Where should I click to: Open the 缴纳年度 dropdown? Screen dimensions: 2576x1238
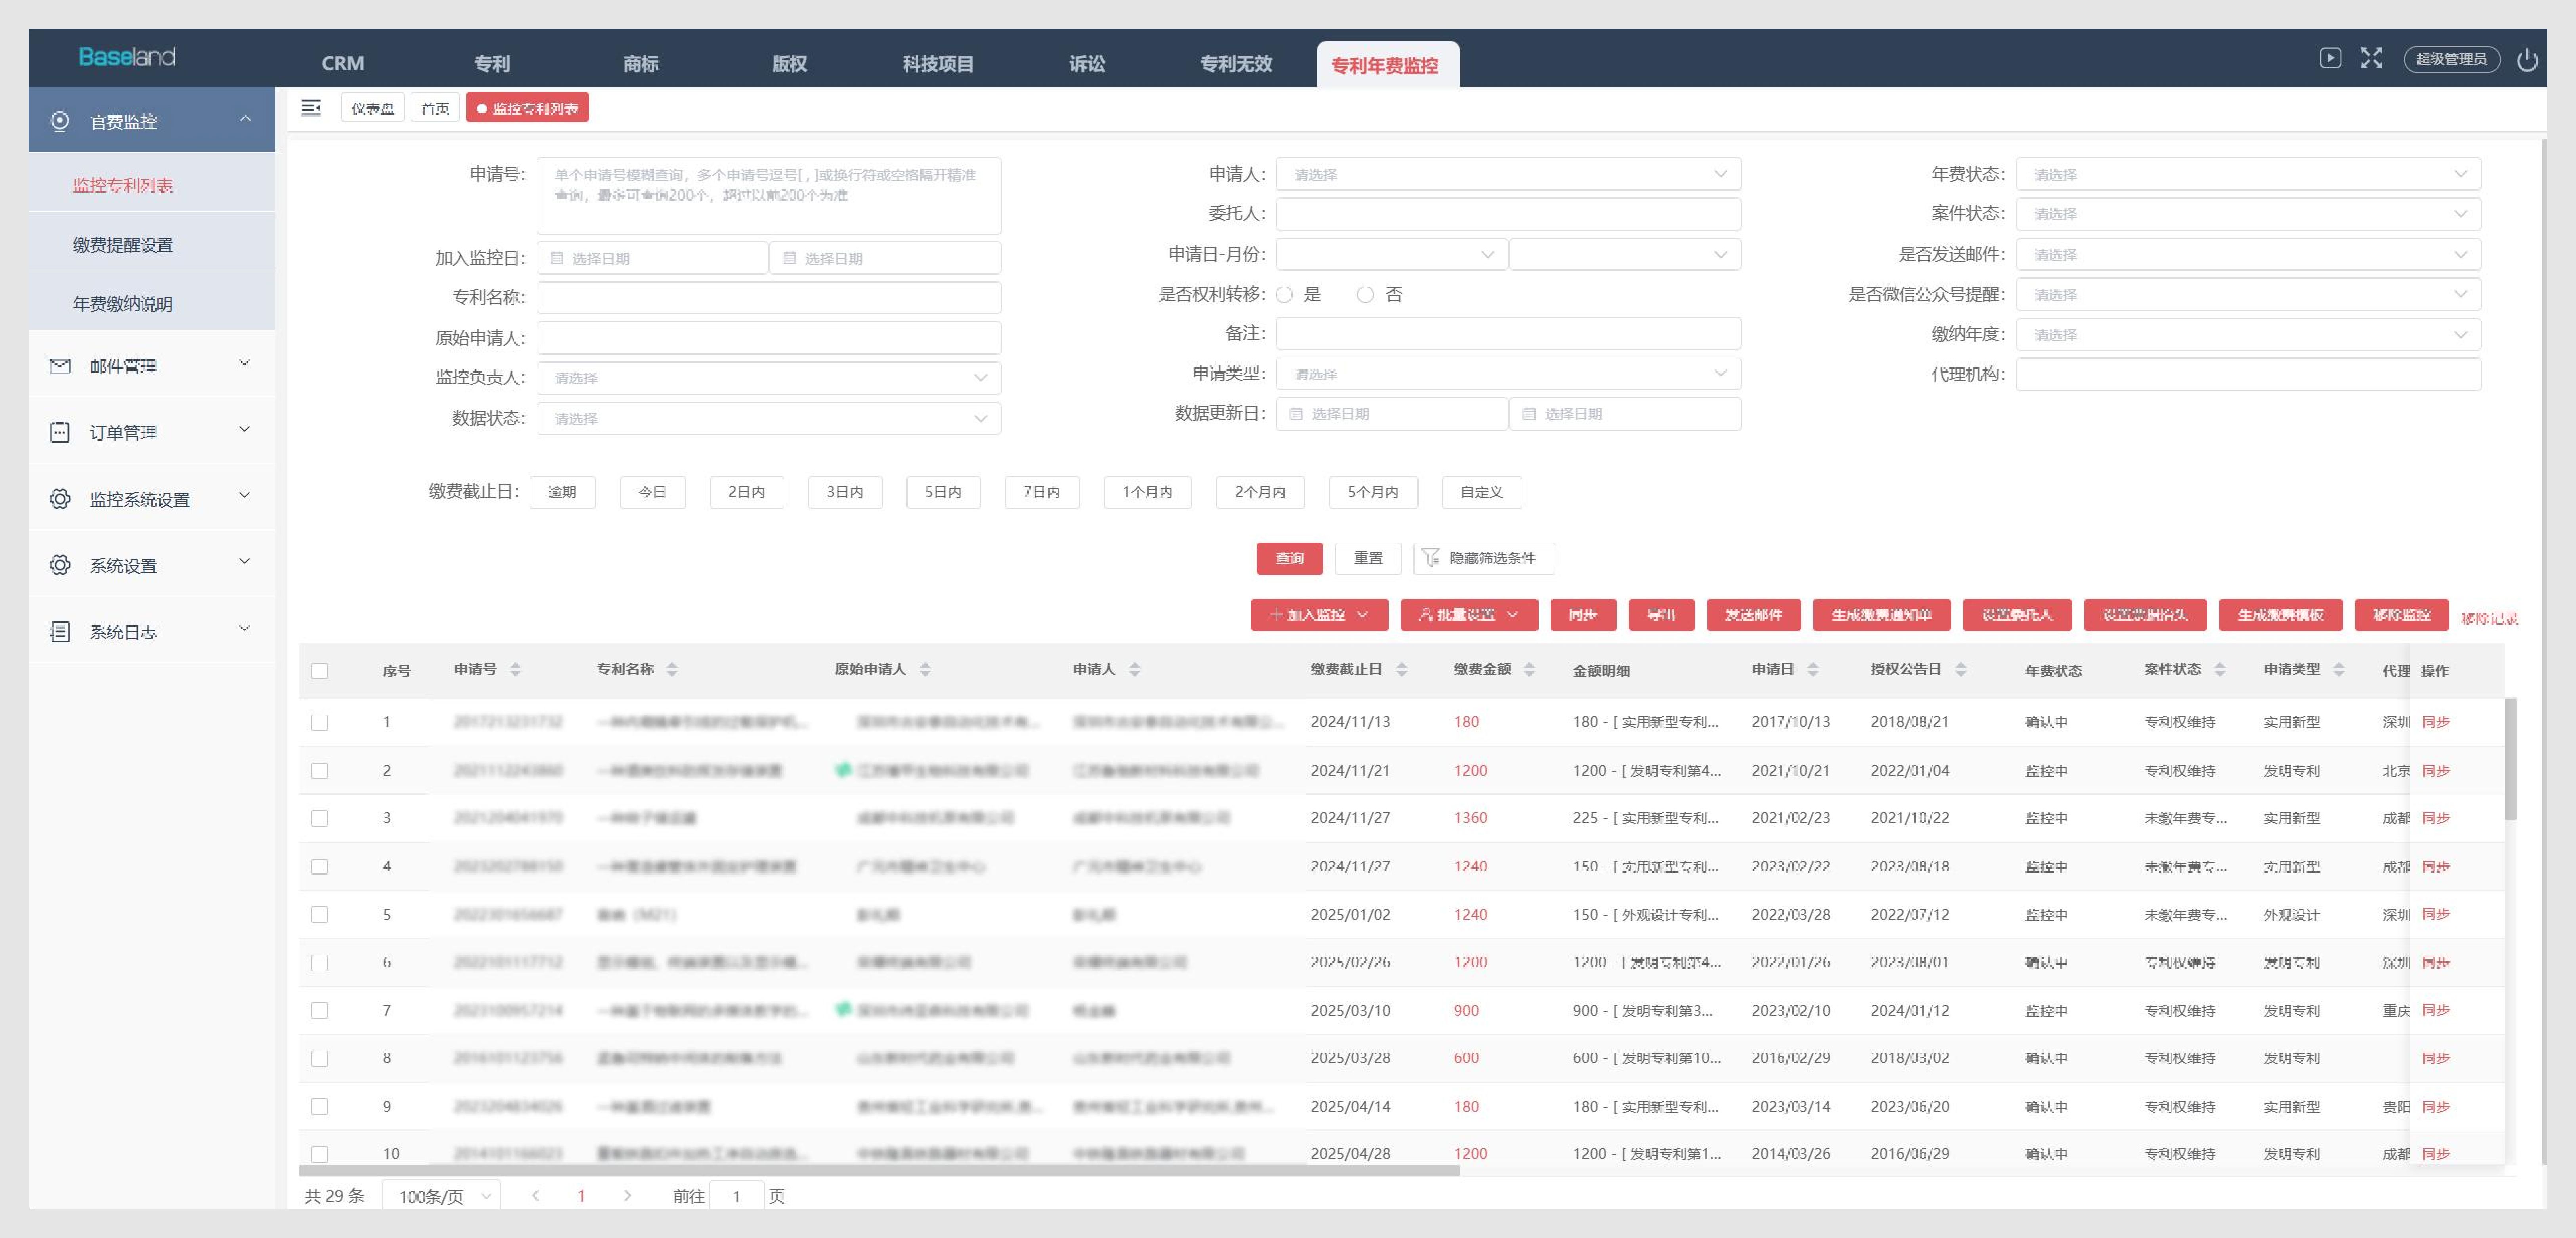(2248, 334)
